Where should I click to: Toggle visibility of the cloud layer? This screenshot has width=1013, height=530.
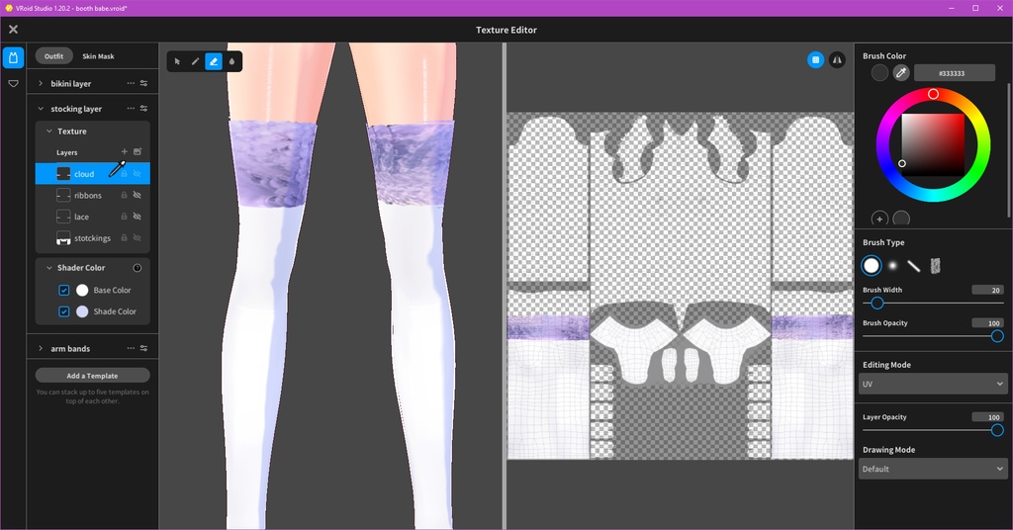click(137, 174)
